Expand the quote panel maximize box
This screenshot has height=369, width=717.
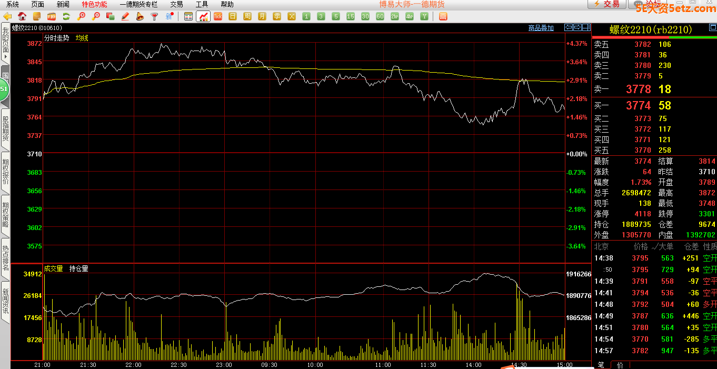coord(586,27)
